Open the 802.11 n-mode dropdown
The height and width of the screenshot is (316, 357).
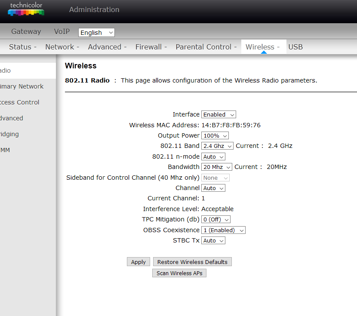pos(213,157)
